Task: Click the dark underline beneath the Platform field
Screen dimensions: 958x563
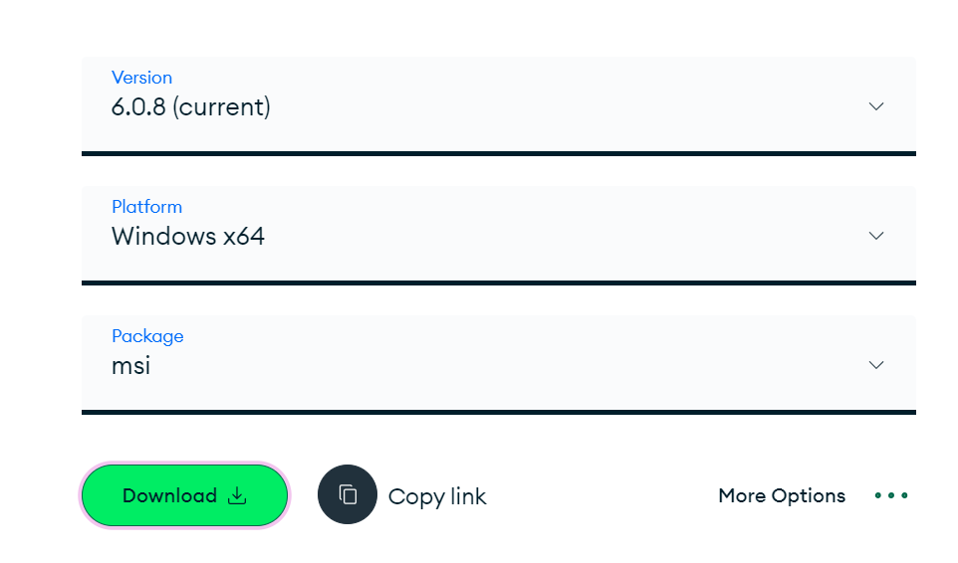Action: 498,282
